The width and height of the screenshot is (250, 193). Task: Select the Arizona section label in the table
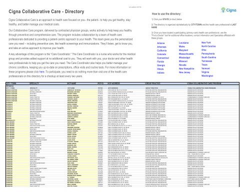coord(10,86)
